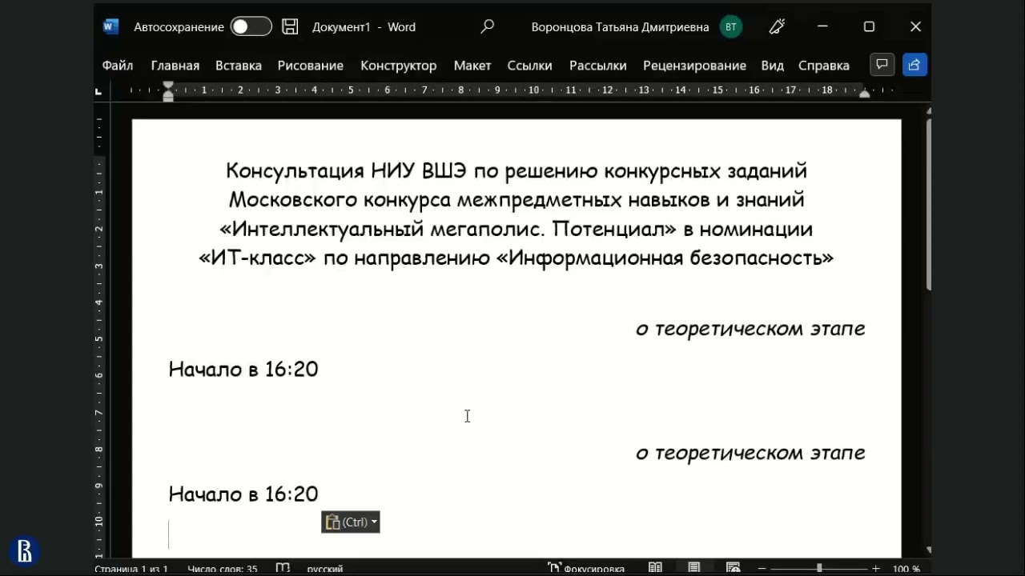Click the second 'о теоретическом этапе' line
The height and width of the screenshot is (576, 1025).
click(x=750, y=453)
